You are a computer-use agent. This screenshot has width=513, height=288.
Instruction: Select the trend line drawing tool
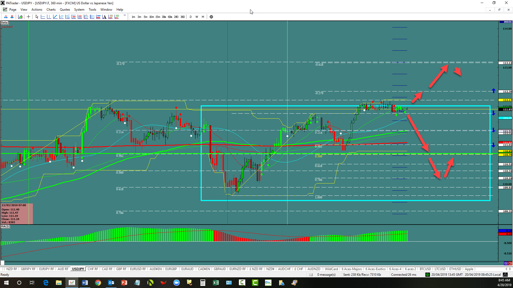click(x=55, y=17)
